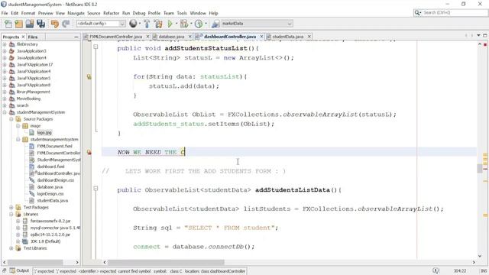
Task: Click the red error stripe indicator at top
Action: click(x=485, y=44)
